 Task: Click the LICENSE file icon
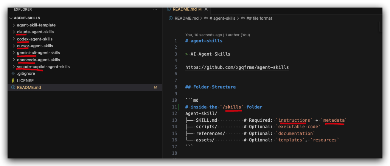pos(13,81)
